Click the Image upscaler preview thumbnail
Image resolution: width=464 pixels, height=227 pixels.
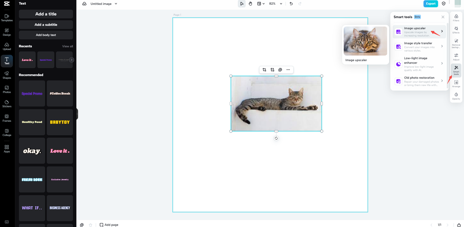pyautogui.click(x=365, y=41)
